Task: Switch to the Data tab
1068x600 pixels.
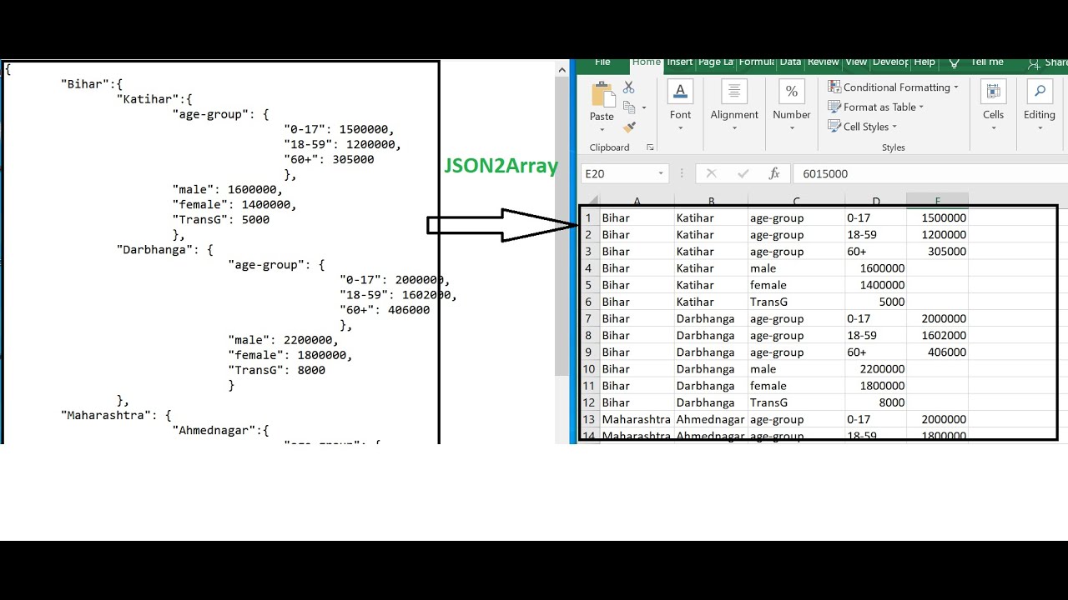Action: click(x=790, y=62)
